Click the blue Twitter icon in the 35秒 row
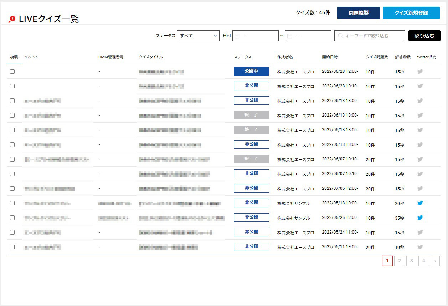Image resolution: width=448 pixels, height=306 pixels. [x=420, y=218]
